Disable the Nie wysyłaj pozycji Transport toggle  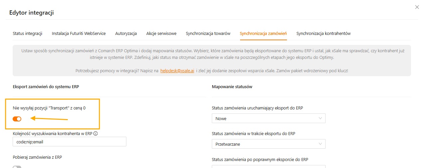tap(17, 119)
